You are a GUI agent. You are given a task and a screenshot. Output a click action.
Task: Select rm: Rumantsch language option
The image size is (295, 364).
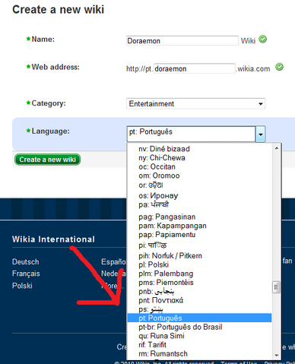[163, 353]
